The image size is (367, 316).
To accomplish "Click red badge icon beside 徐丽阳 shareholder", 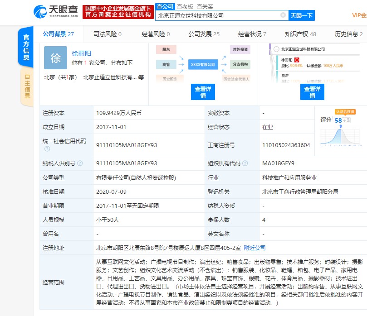I will click(x=297, y=60).
